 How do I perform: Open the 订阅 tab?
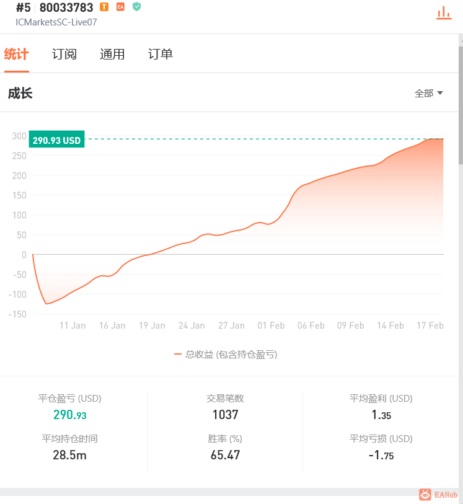point(64,54)
